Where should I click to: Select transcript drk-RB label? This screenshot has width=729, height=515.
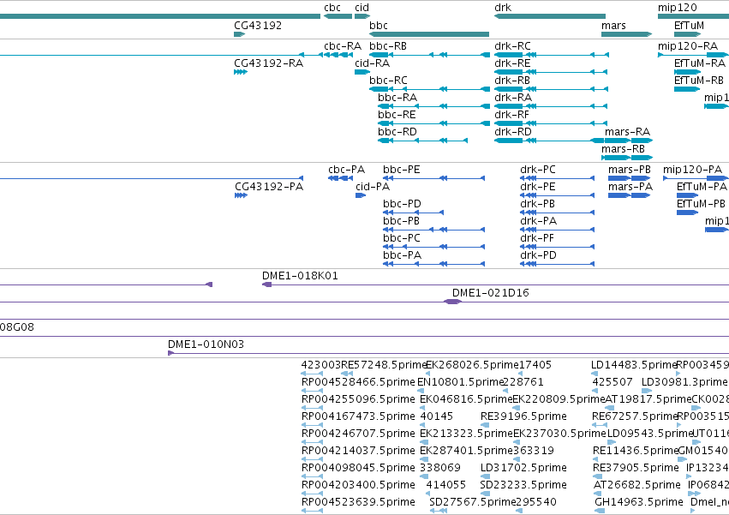point(512,80)
